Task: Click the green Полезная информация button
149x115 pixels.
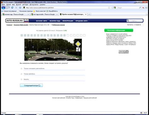Action: click(119, 30)
